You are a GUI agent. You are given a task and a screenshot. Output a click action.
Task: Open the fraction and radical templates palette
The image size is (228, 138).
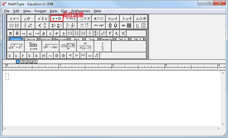click(28, 26)
